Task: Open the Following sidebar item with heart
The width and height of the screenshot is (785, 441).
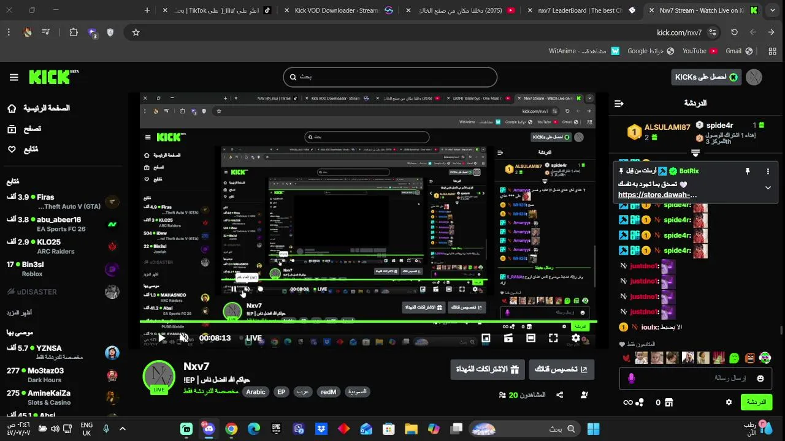Action: (x=23, y=149)
